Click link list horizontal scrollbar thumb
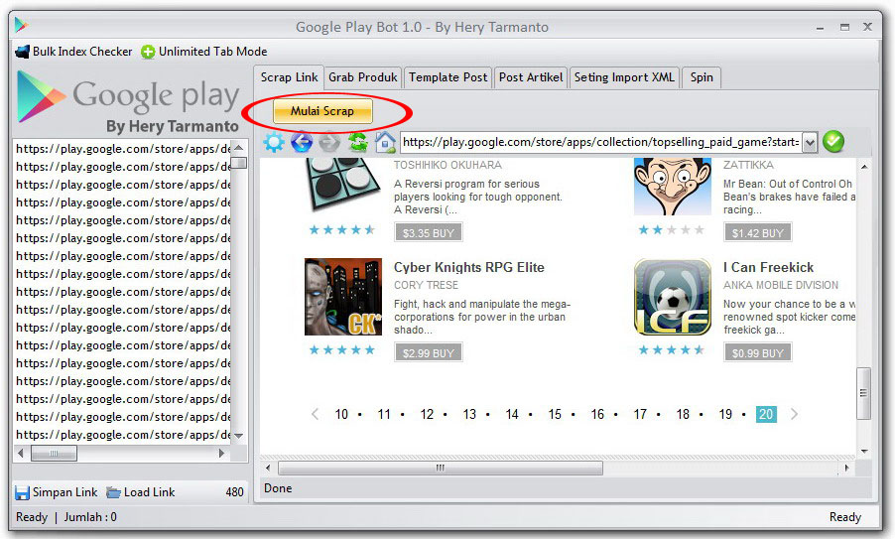 [x=54, y=454]
